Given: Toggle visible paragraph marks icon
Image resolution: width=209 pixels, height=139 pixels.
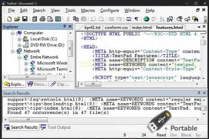Looking at the screenshot, I should point(137,19).
